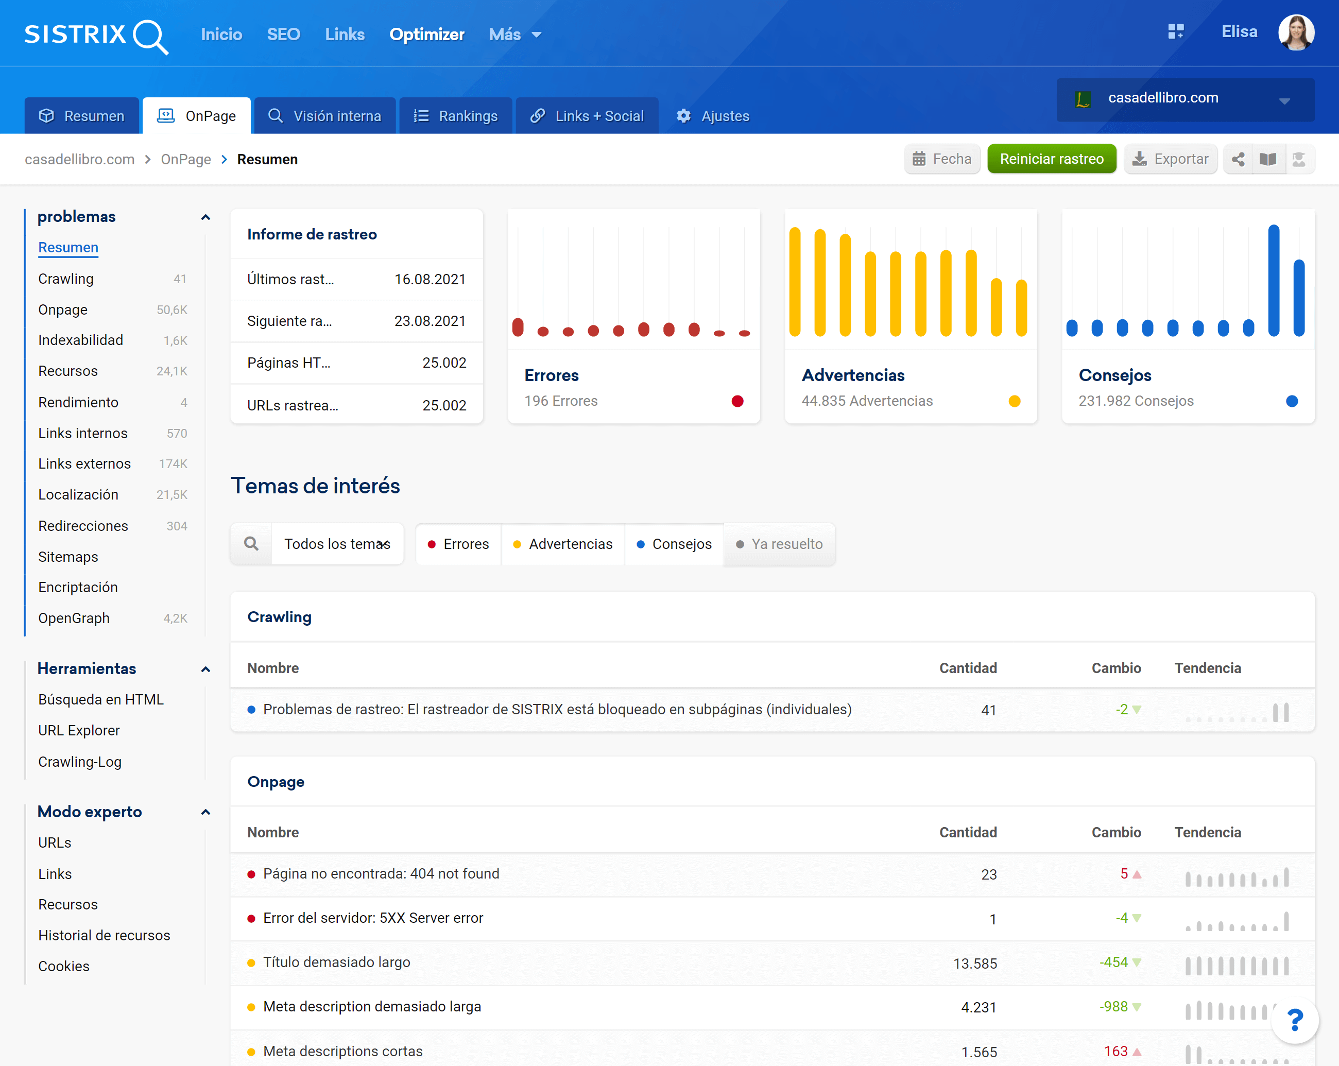Click the search magnifier in topic filter
Viewport: 1339px width, 1066px height.
(251, 544)
